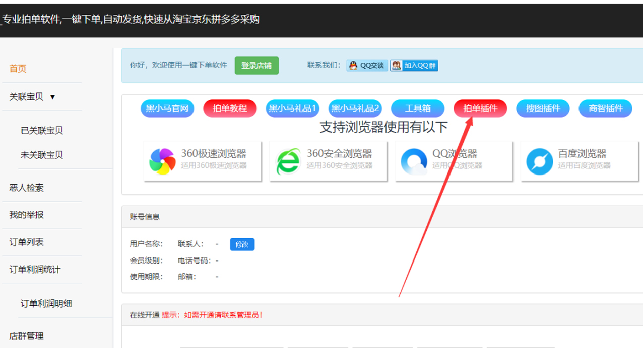Viewport: 643px width, 348px height.
Task: Click the 联系我们 label
Action: 324,65
